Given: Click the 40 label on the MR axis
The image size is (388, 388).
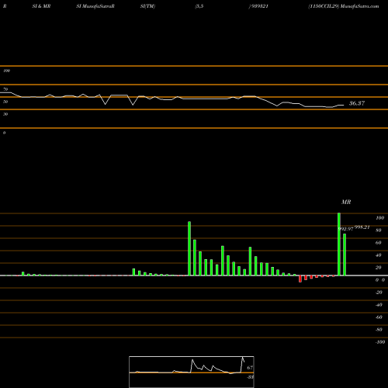Looking at the screenshot, I should point(378,255).
